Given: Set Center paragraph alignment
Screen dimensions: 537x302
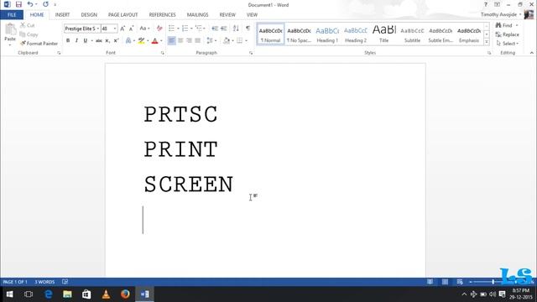Looking at the screenshot, I should 180,41.
